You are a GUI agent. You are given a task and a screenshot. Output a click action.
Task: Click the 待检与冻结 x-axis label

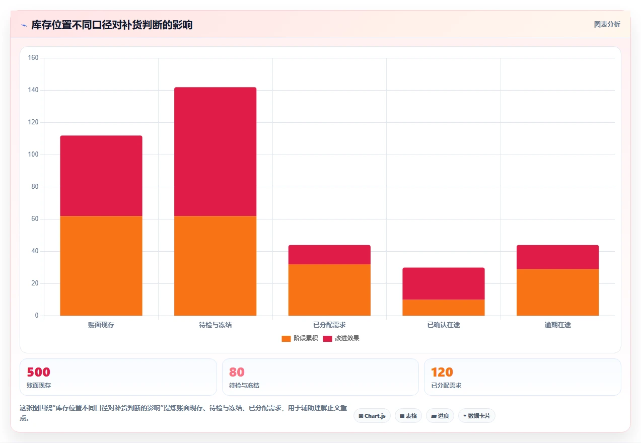(216, 325)
